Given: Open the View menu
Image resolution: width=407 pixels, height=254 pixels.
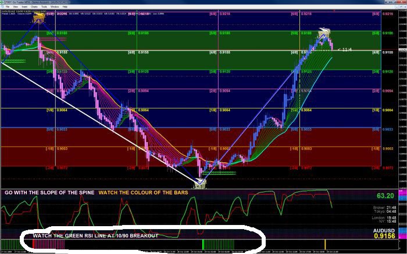Looking at the screenshot, I should 16,7.
